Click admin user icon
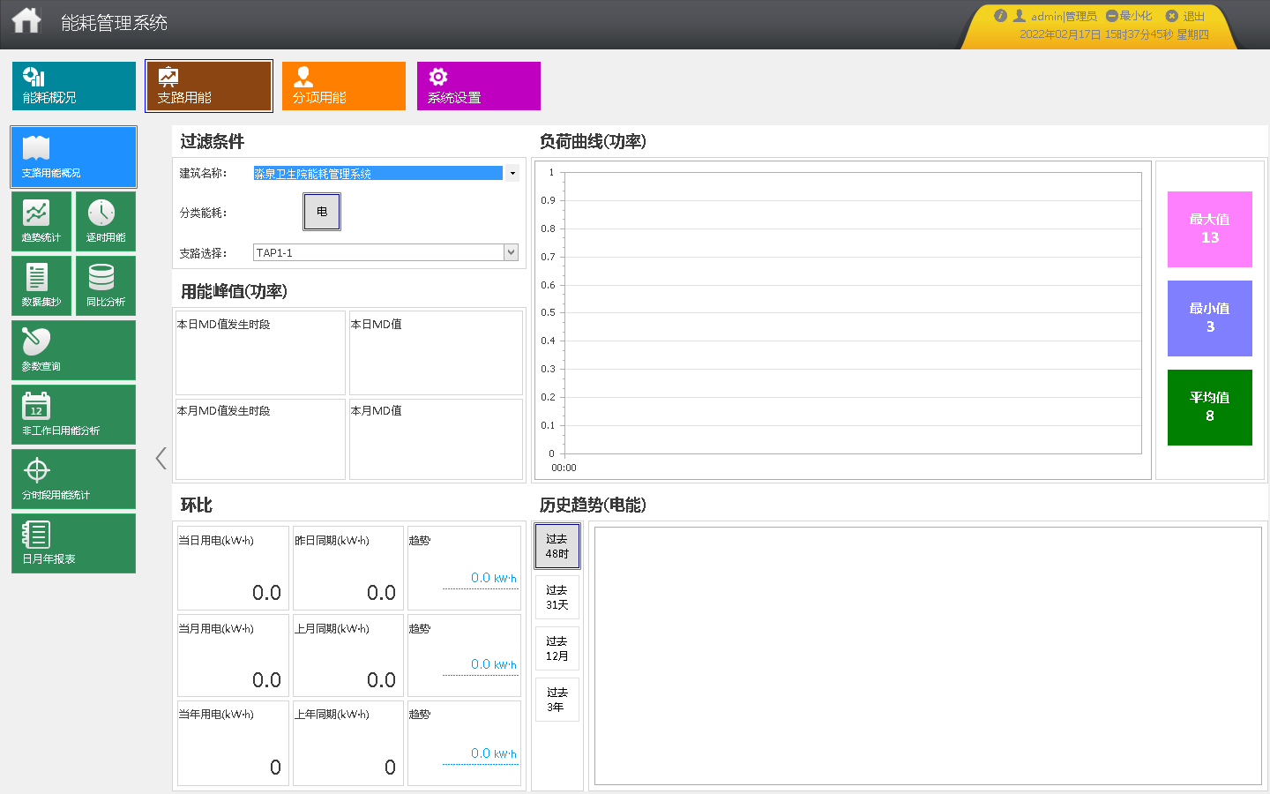The height and width of the screenshot is (794, 1270). point(1020,16)
